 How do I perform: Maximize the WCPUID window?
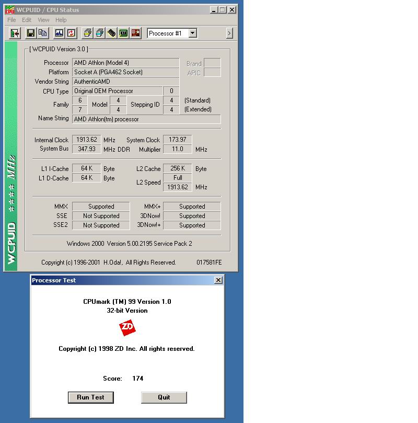tap(223, 10)
